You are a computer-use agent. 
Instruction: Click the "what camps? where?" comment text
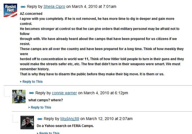click(45, 100)
